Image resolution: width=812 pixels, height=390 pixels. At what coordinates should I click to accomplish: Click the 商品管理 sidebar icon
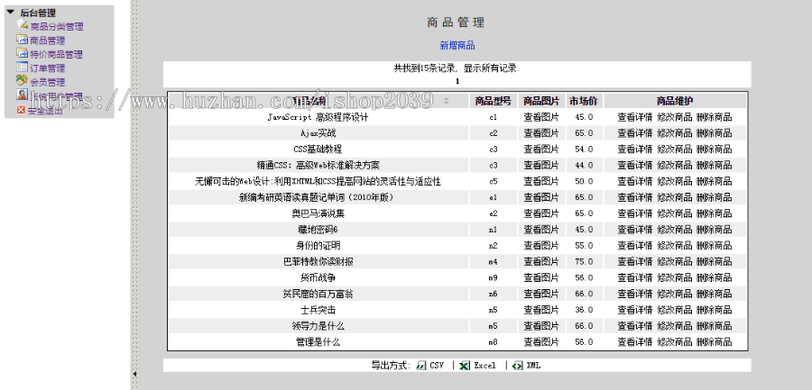click(23, 40)
